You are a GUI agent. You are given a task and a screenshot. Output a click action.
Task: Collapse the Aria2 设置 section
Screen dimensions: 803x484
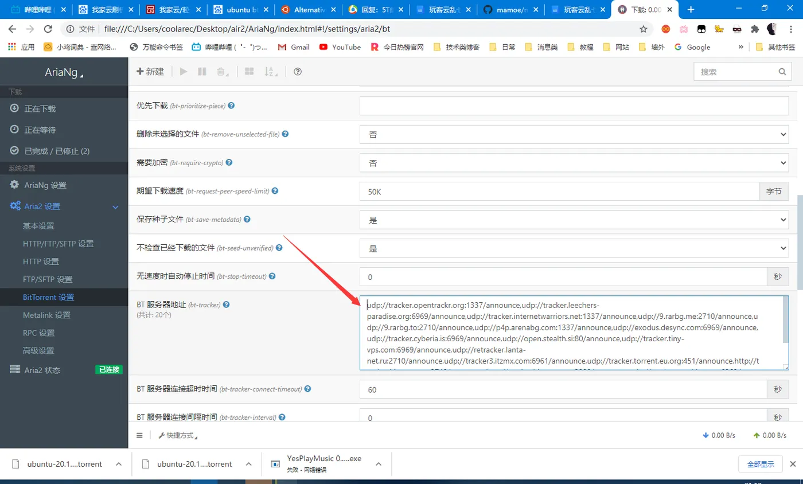point(64,206)
